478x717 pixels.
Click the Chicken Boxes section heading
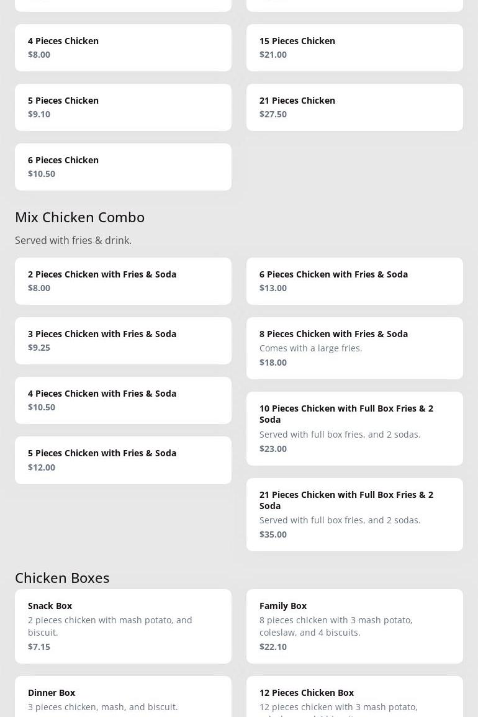point(62,578)
